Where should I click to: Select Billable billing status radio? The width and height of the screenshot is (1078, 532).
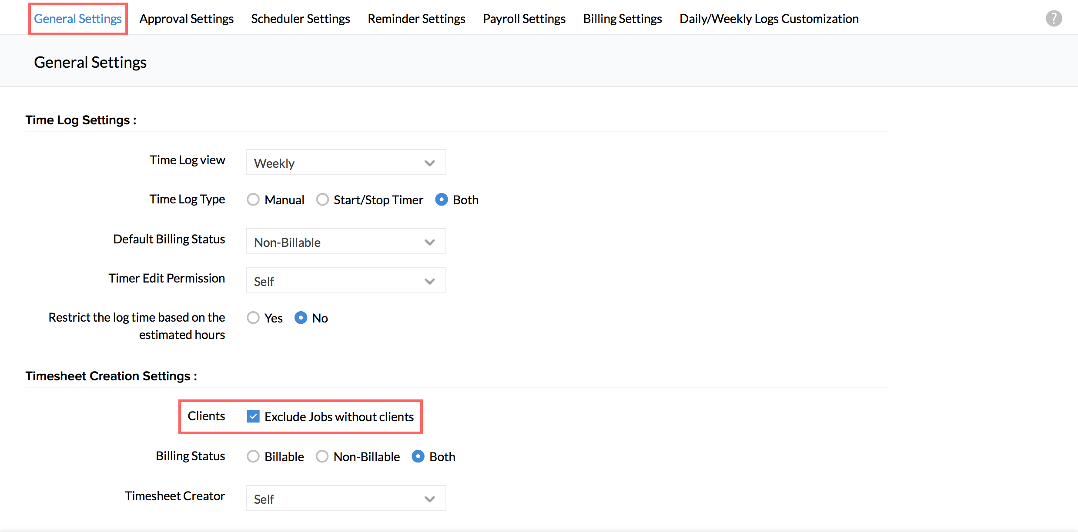(253, 457)
